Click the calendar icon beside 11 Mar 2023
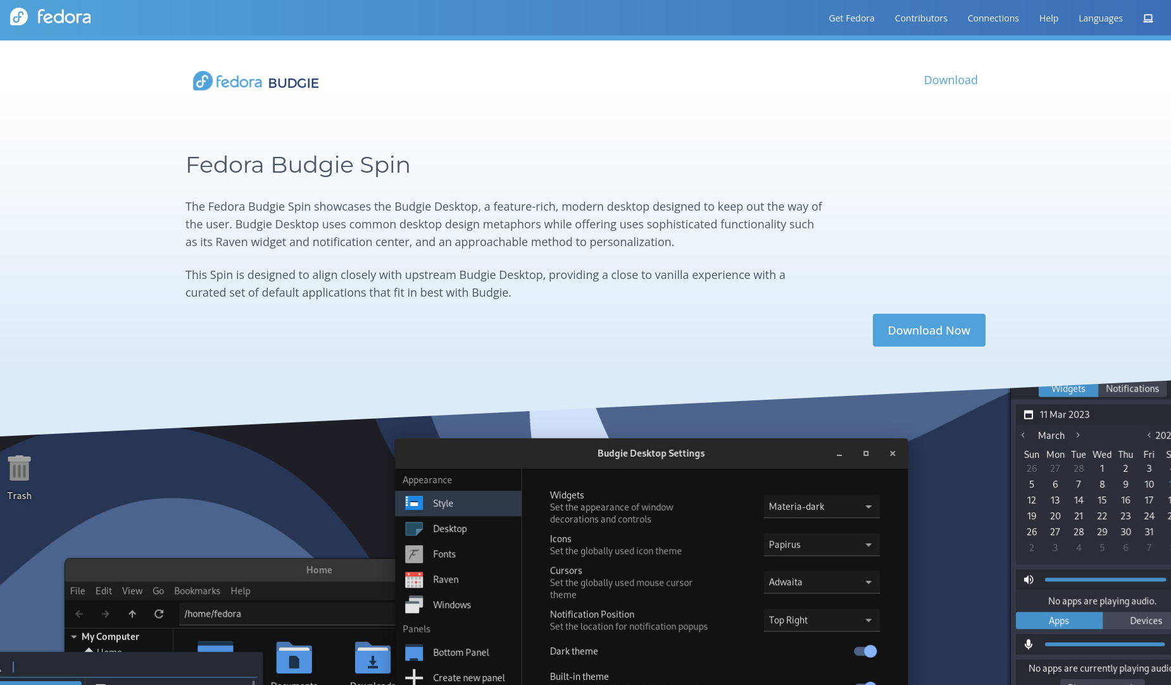 pos(1029,415)
